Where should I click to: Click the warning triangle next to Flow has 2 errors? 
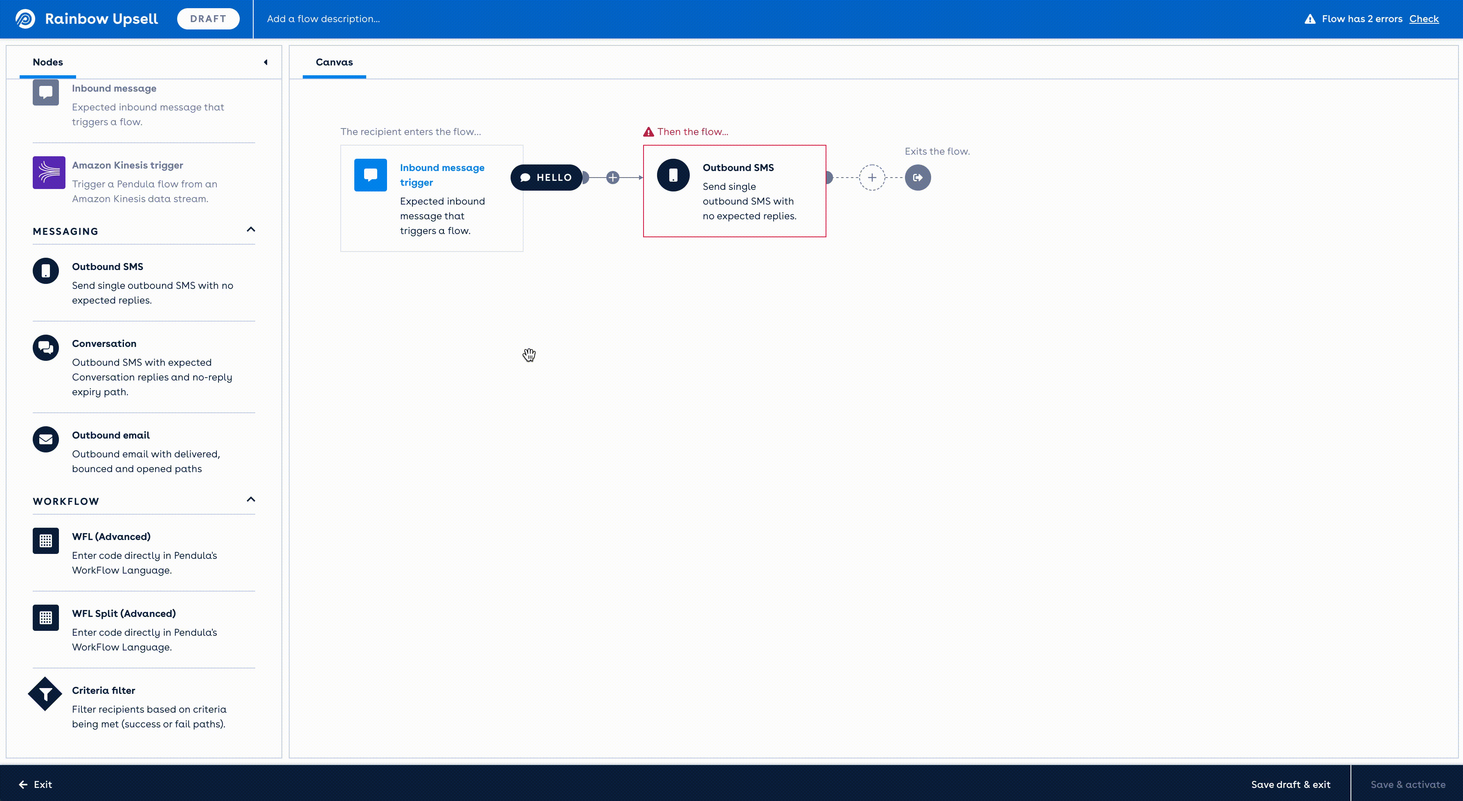(x=1310, y=19)
